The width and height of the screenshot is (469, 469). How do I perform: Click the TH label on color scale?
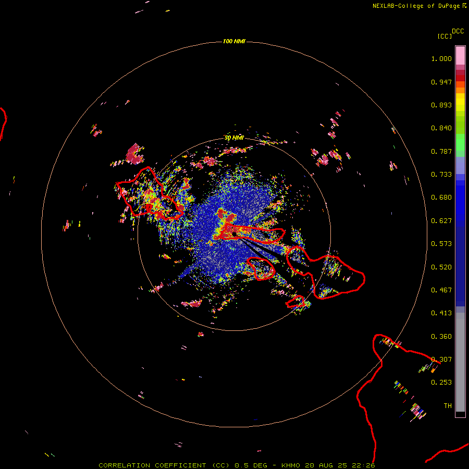point(448,406)
